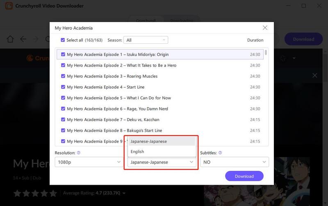Image resolution: width=328 pixels, height=206 pixels.
Task: Click the Crunchyroll orange logo on webpage
Action: 38,58
